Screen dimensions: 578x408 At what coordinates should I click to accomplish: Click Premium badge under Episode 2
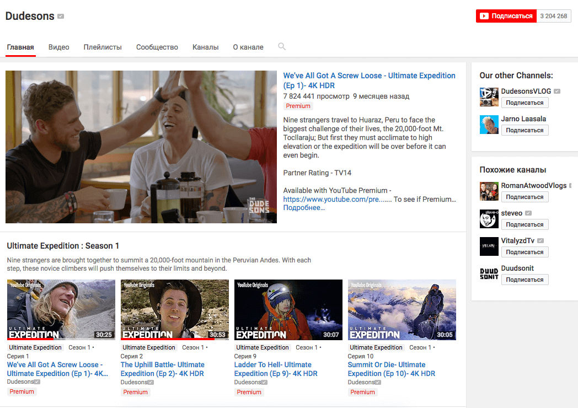pyautogui.click(x=135, y=392)
